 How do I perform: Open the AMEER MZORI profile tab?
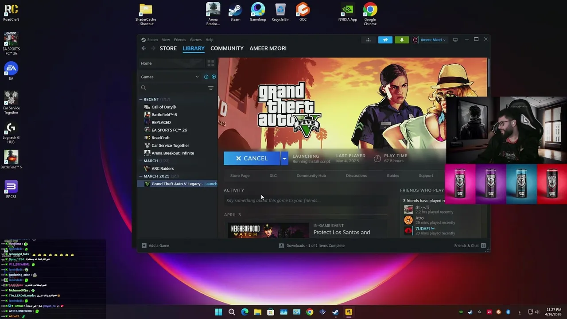[268, 48]
